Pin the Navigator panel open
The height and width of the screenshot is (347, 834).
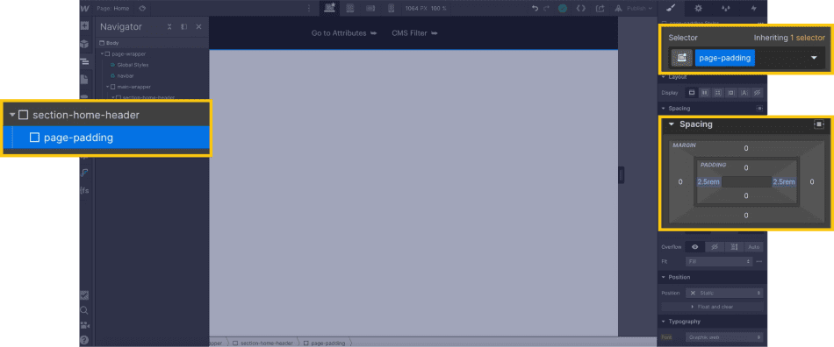click(x=183, y=26)
